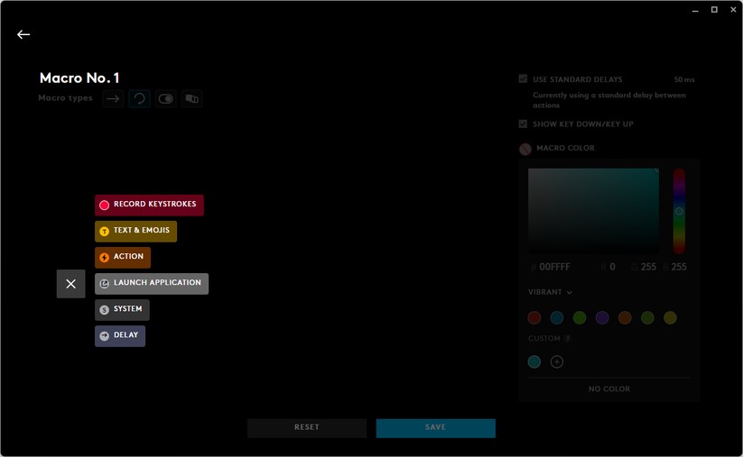Choose Action option

click(123, 258)
